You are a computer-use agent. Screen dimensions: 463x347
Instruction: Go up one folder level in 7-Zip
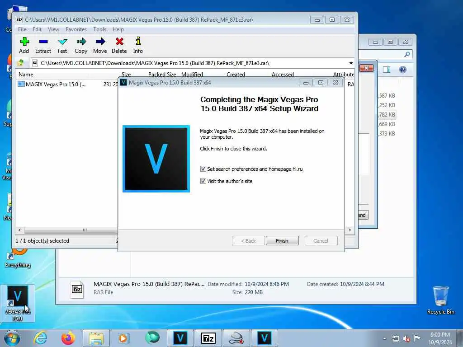pos(21,63)
